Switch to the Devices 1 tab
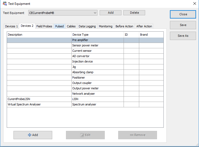 click(x=12, y=26)
